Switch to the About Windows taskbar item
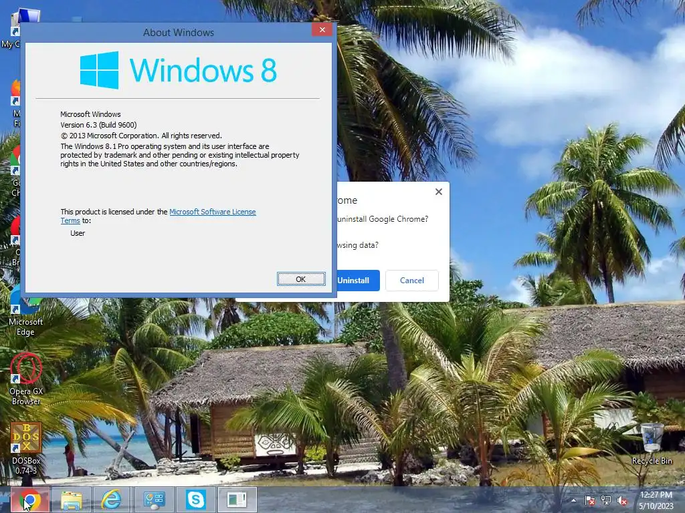The height and width of the screenshot is (513, 685). (x=237, y=500)
